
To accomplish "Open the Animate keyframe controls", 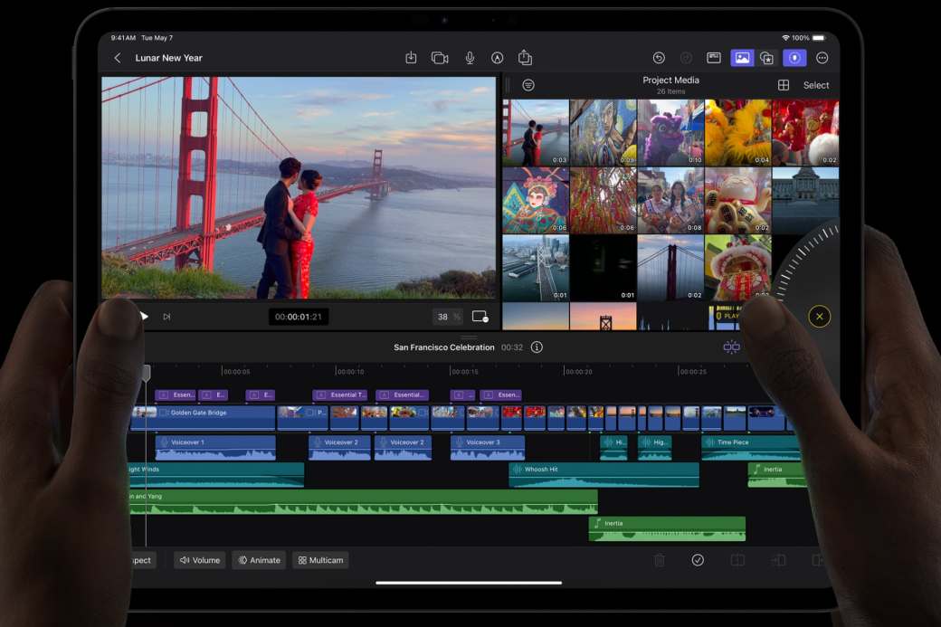I will [260, 560].
